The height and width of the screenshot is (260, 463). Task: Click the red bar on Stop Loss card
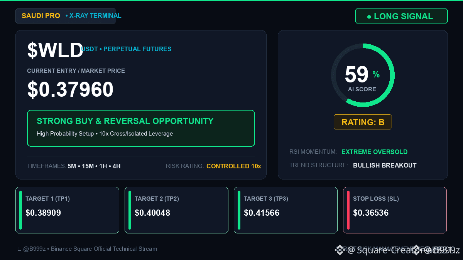point(348,210)
